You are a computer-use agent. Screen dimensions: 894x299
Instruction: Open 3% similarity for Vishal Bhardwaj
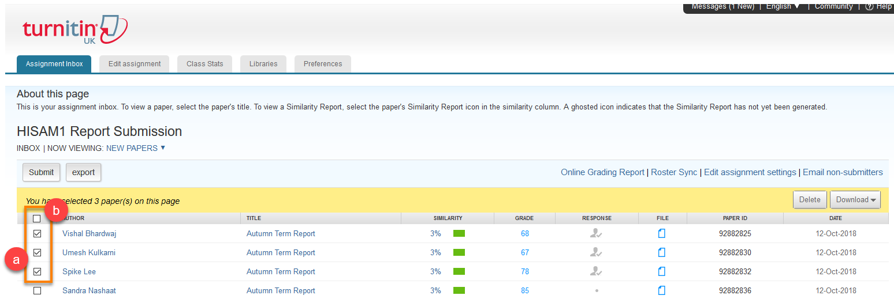pos(435,233)
